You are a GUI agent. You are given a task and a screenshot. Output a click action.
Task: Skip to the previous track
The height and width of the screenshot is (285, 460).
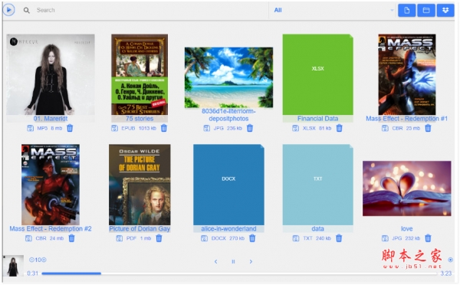click(216, 261)
